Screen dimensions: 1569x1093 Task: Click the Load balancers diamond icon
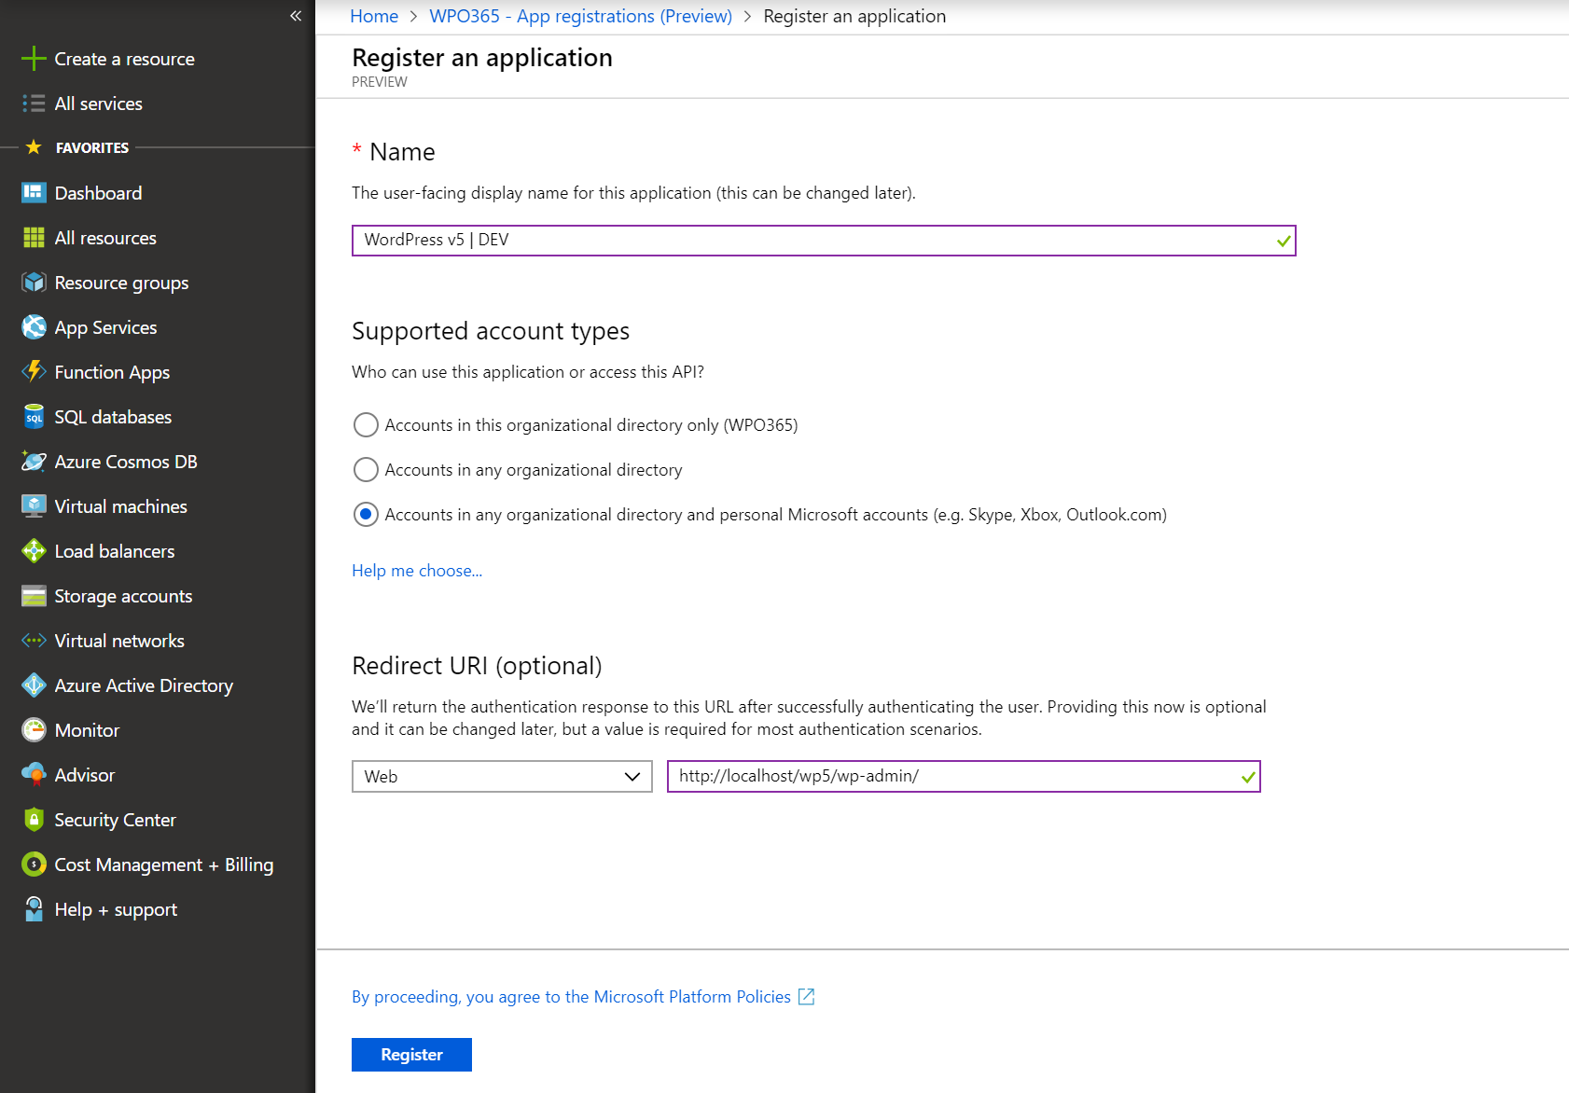(34, 551)
